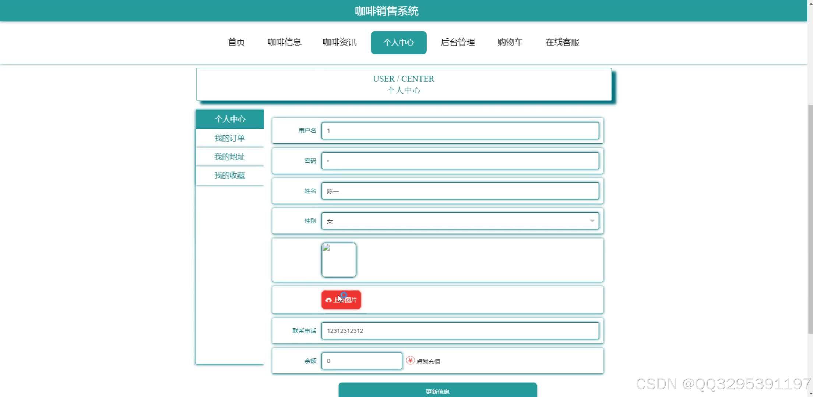Go to 首页 home tab

pyautogui.click(x=236, y=42)
